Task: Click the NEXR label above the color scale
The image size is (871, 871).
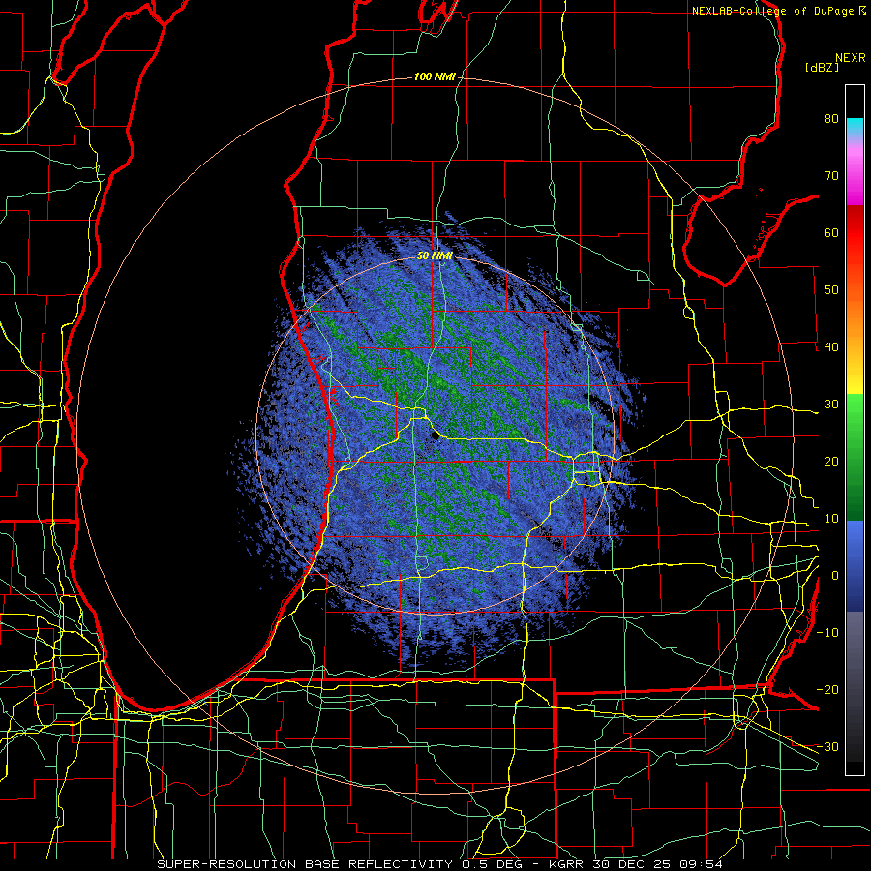Action: coord(851,58)
